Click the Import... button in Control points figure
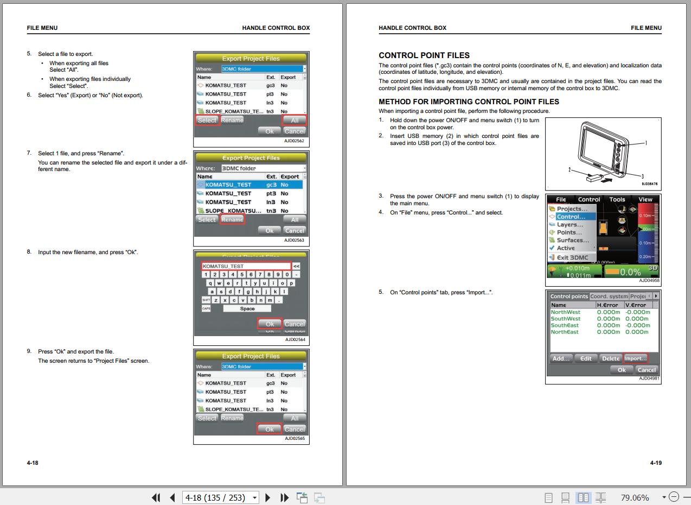Image resolution: width=691 pixels, height=505 pixels. (635, 358)
